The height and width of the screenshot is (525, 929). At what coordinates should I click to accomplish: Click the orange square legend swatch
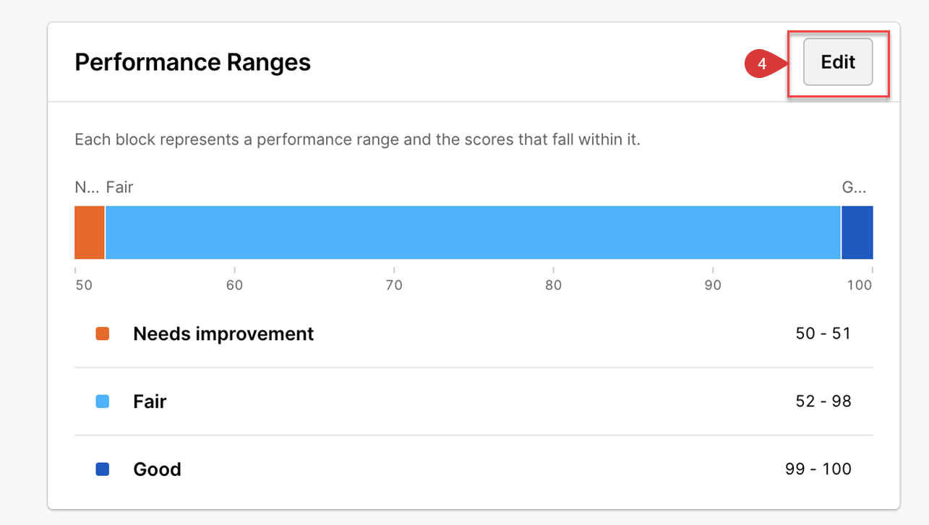coord(103,334)
